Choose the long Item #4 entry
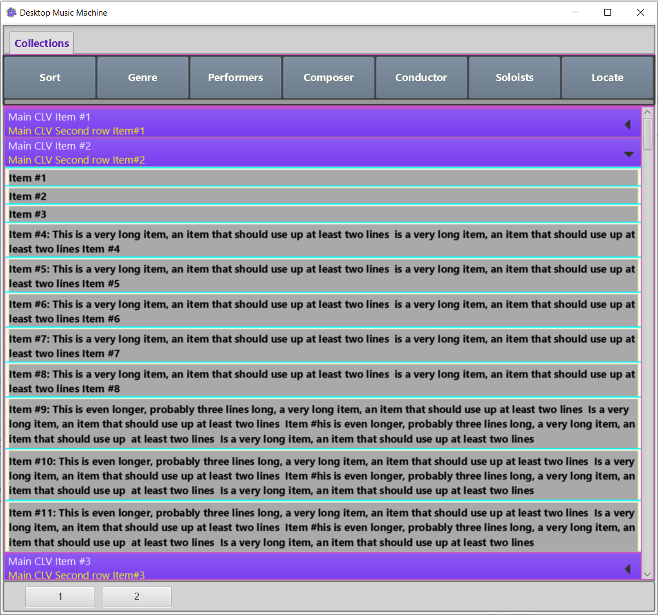Screen dimensions: 658x615 [323, 242]
